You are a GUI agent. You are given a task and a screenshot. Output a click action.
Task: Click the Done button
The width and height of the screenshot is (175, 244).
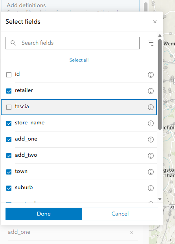pyautogui.click(x=44, y=214)
